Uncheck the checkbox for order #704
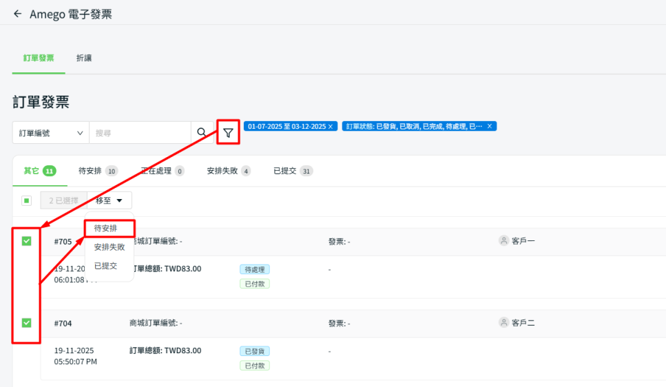This screenshot has height=387, width=666. click(x=26, y=322)
